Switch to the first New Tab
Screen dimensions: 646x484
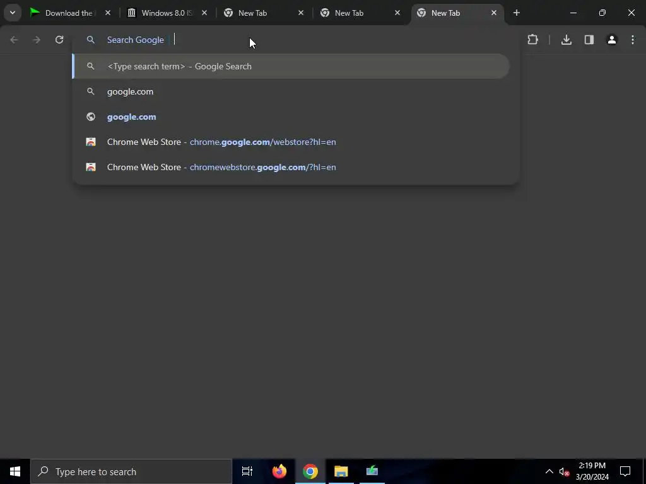tap(252, 13)
